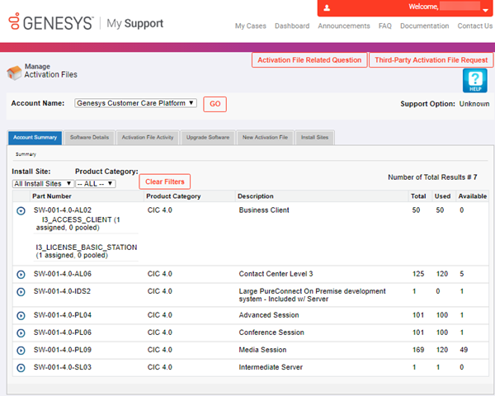Click the Conference Session description
Image resolution: width=495 pixels, height=396 pixels.
(271, 332)
